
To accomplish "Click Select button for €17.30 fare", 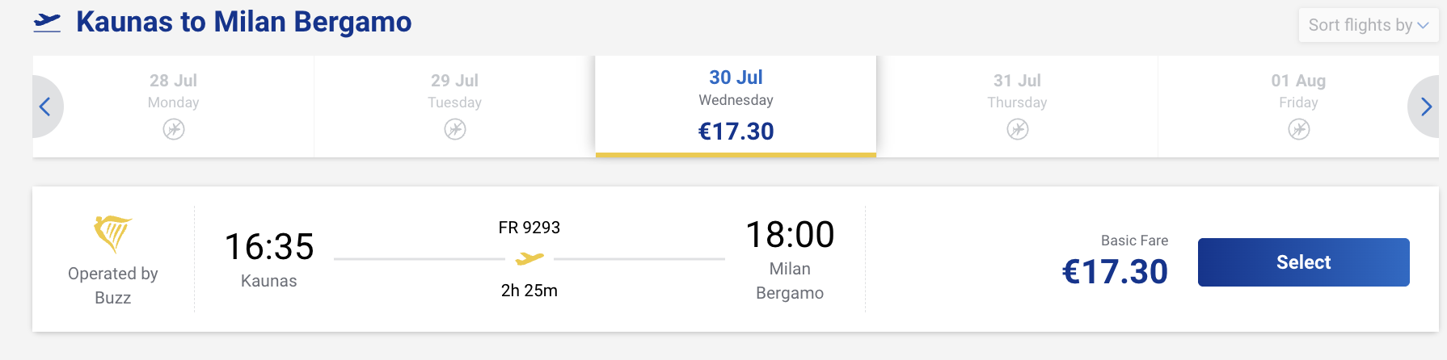I will coord(1303,262).
